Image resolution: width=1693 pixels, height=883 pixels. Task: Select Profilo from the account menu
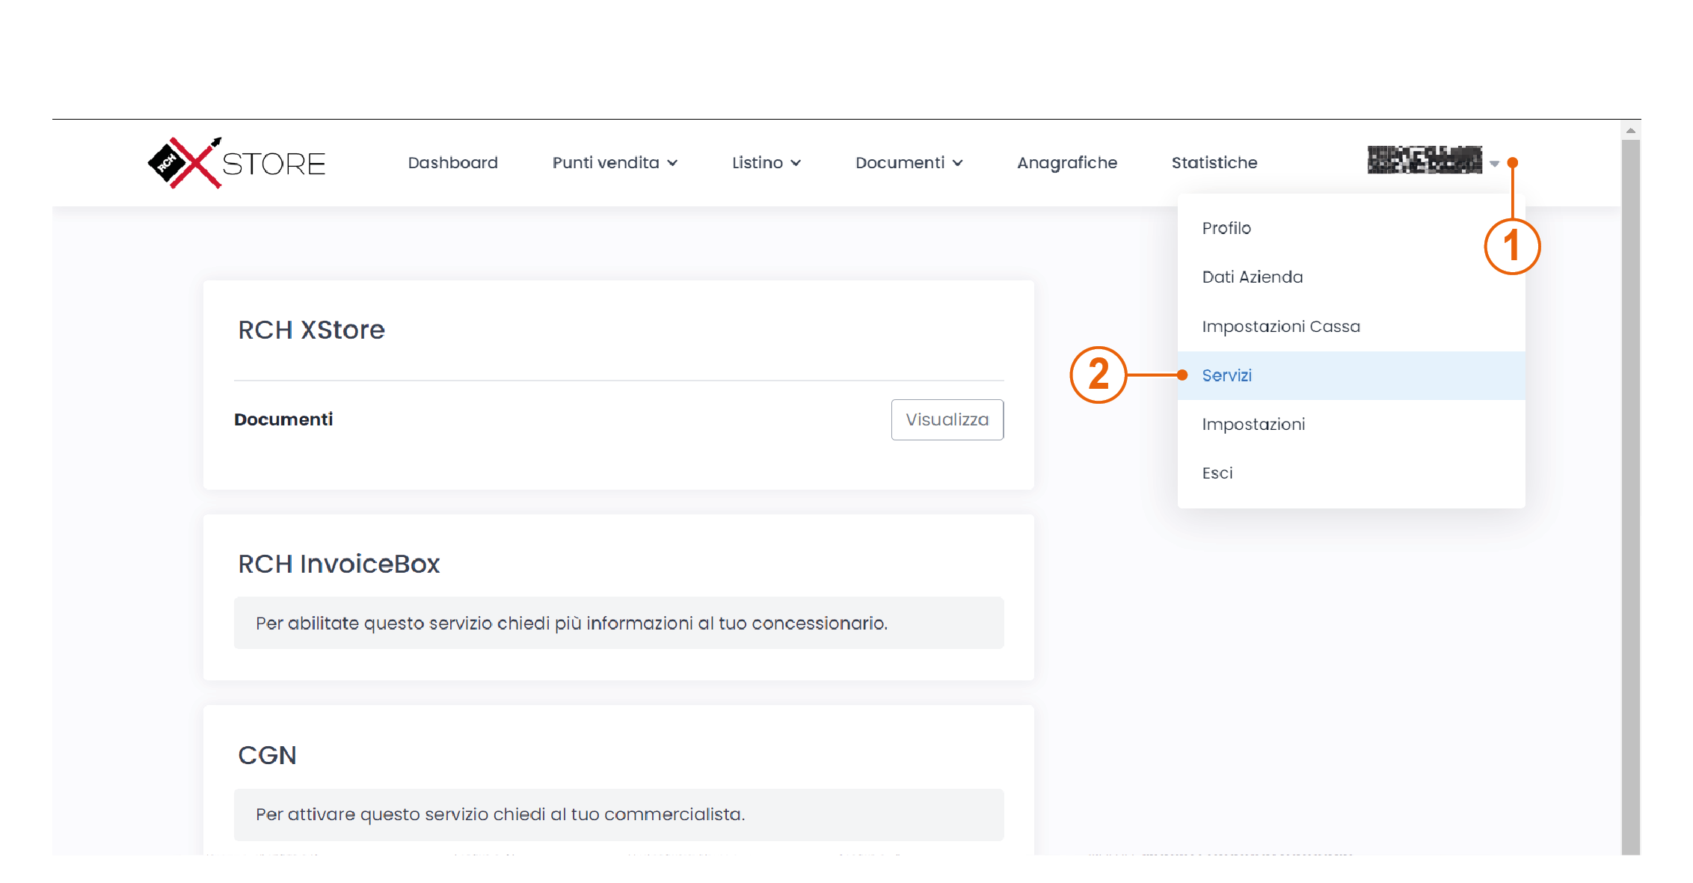click(x=1226, y=228)
